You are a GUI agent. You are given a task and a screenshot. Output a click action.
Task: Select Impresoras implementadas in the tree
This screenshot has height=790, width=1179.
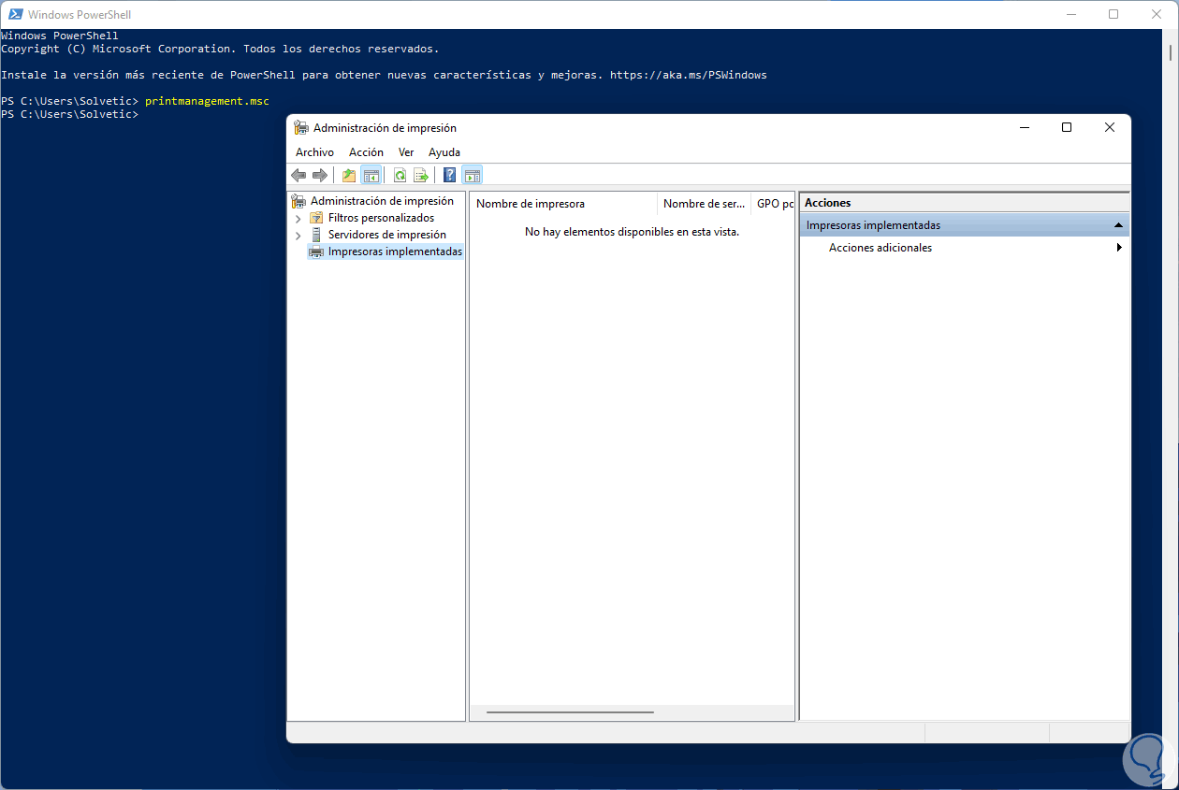click(x=395, y=251)
